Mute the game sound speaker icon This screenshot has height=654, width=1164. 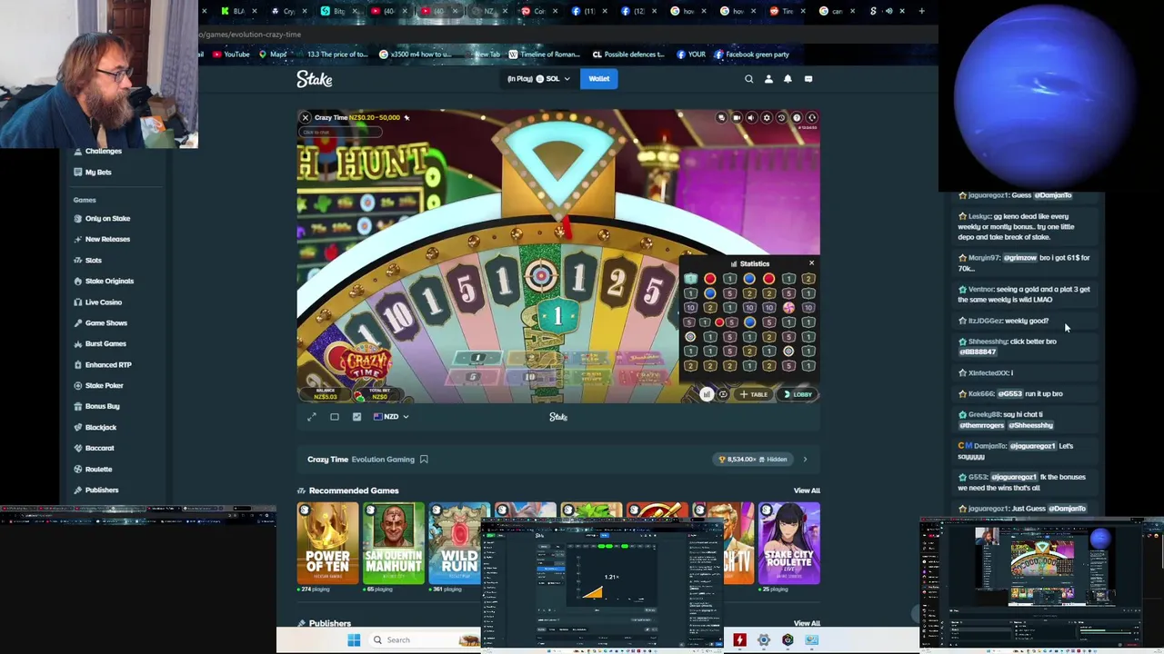click(x=751, y=117)
